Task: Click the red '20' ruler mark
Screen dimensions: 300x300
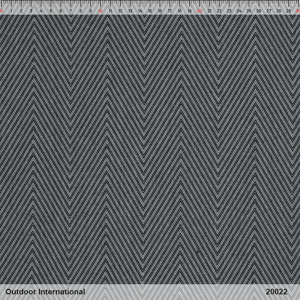Action: pyautogui.click(x=199, y=11)
